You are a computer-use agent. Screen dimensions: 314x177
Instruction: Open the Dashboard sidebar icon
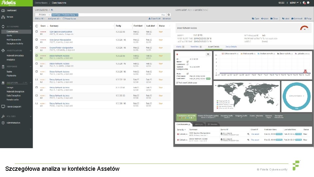[x=3, y=10]
